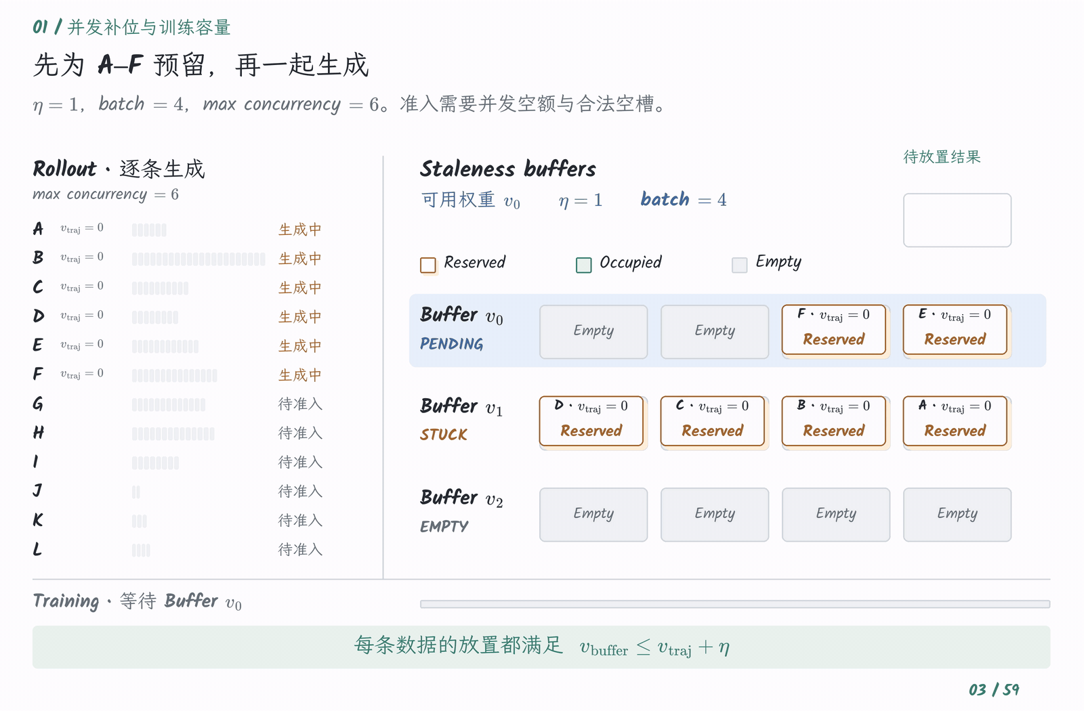Click the second Empty slot in Buffer v0
This screenshot has width=1084, height=711.
click(x=715, y=332)
